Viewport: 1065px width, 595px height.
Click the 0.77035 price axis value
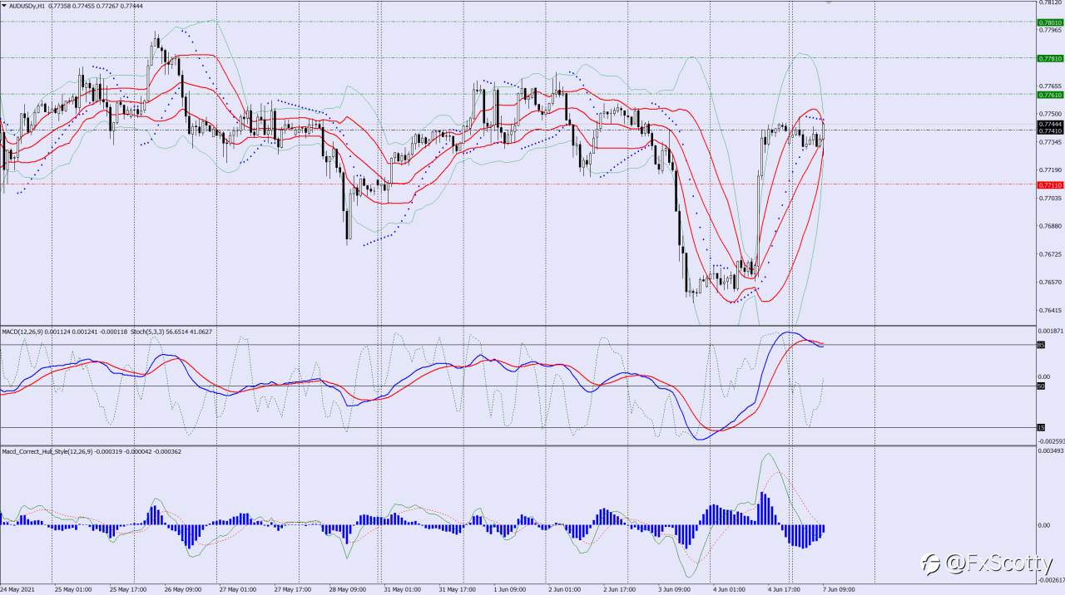pos(1051,199)
